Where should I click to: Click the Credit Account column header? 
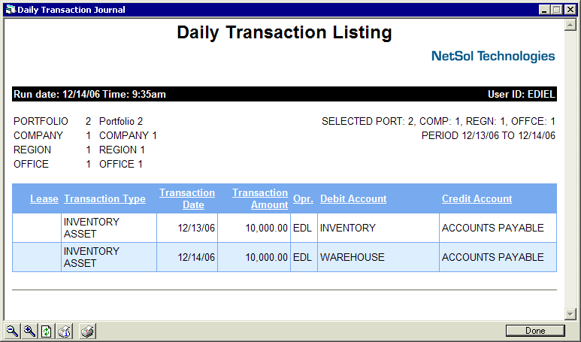pos(477,199)
